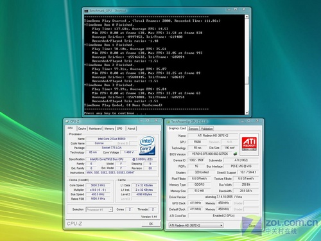The image size is (321, 241).
Task: Maximize the benchmark console window
Action: tap(236, 10)
